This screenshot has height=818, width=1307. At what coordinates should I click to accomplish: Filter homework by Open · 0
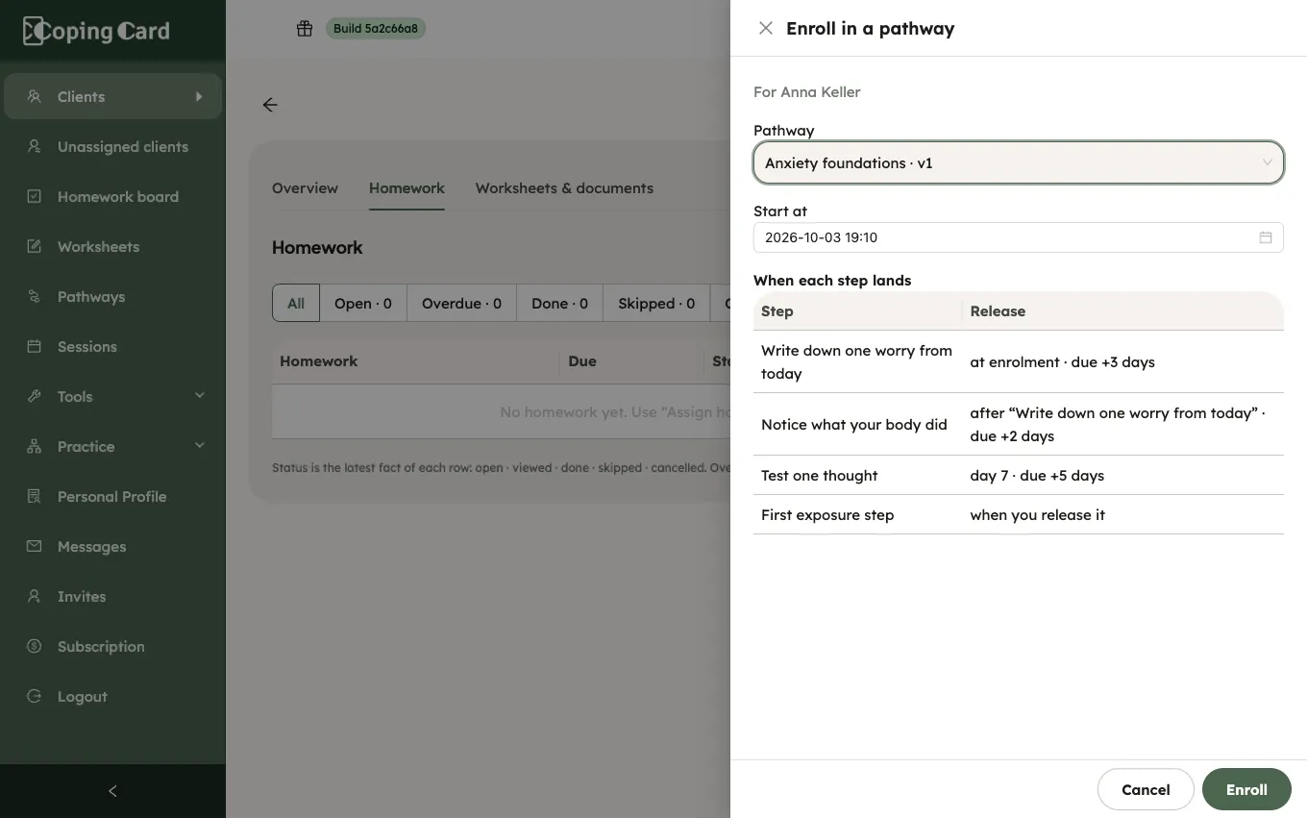(363, 303)
